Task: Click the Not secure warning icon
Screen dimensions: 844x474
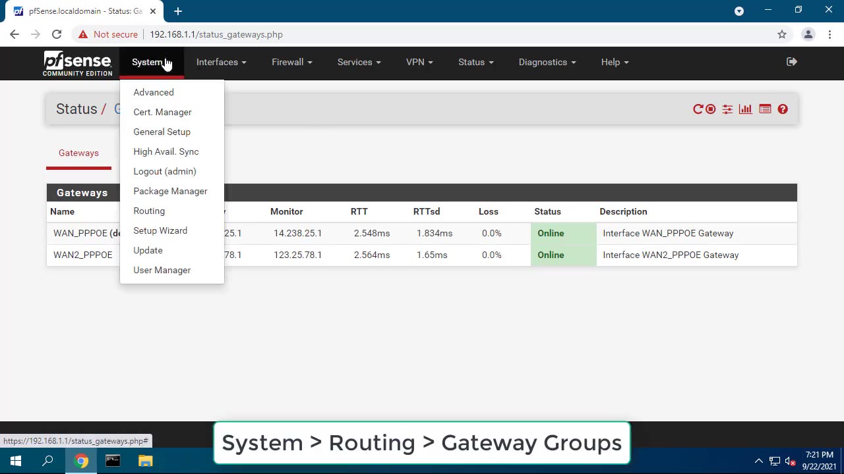Action: [x=82, y=34]
